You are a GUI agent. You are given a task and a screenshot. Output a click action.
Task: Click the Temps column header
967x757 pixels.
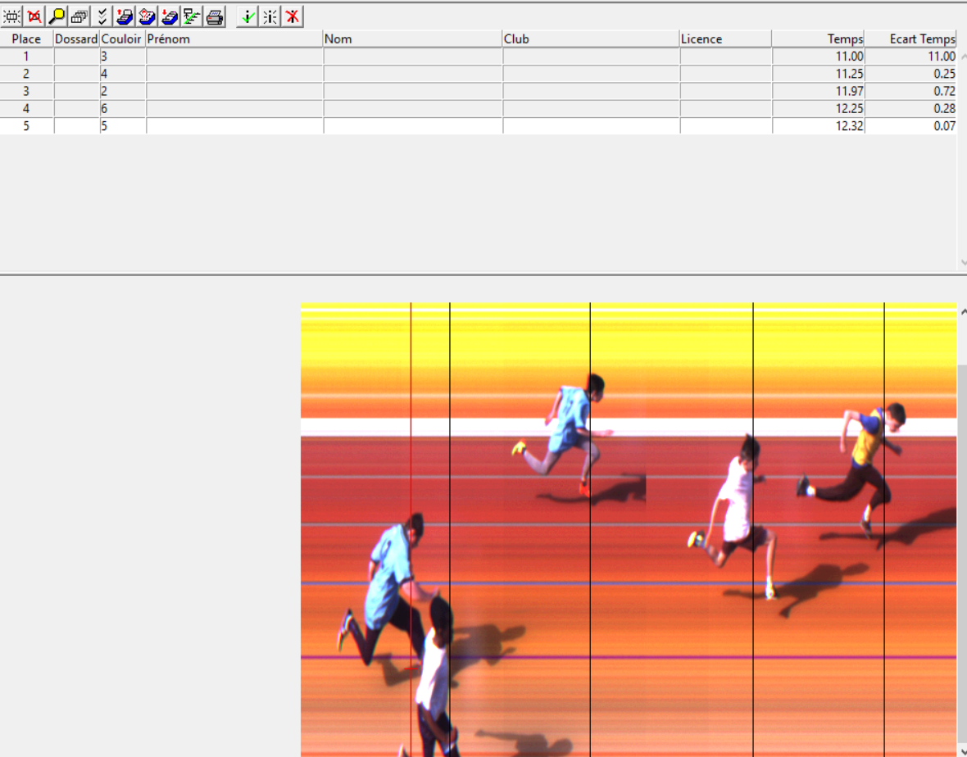click(x=818, y=39)
